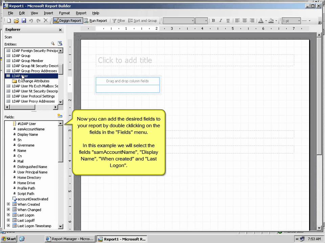Toggle italic formatting
The image size is (325, 243).
pyautogui.click(x=220, y=21)
